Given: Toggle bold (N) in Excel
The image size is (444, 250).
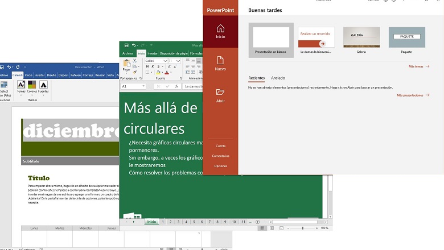Looking at the screenshot, I should tap(147, 66).
